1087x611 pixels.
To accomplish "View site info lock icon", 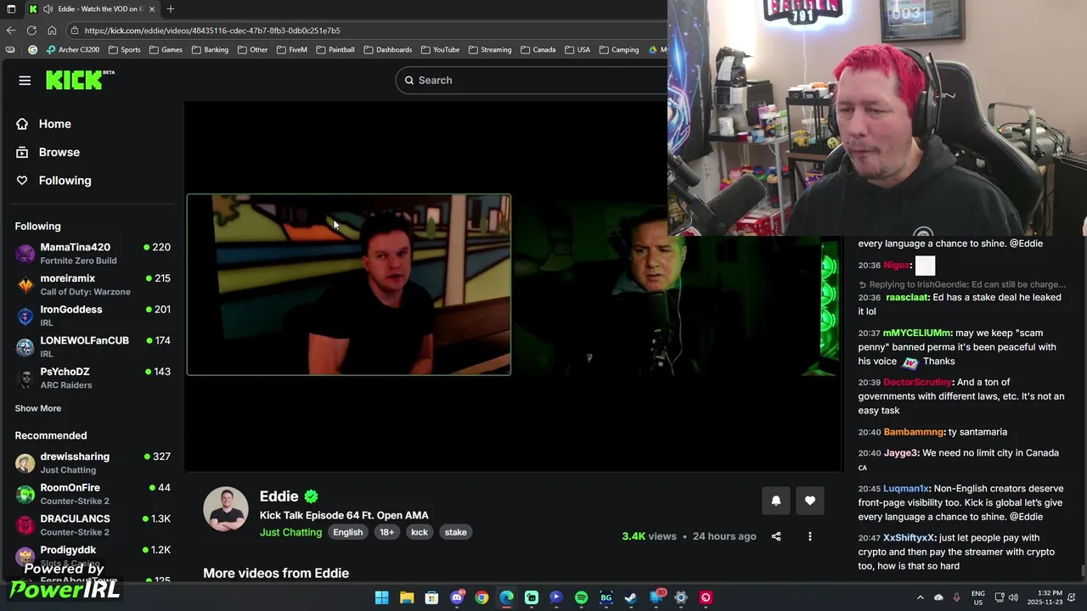I will pyautogui.click(x=75, y=31).
